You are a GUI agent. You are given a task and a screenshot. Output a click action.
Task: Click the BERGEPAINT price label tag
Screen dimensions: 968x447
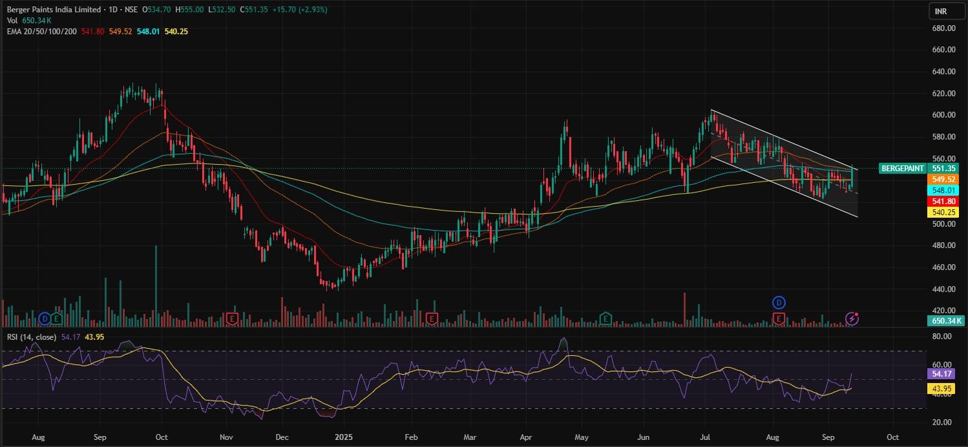pos(902,168)
